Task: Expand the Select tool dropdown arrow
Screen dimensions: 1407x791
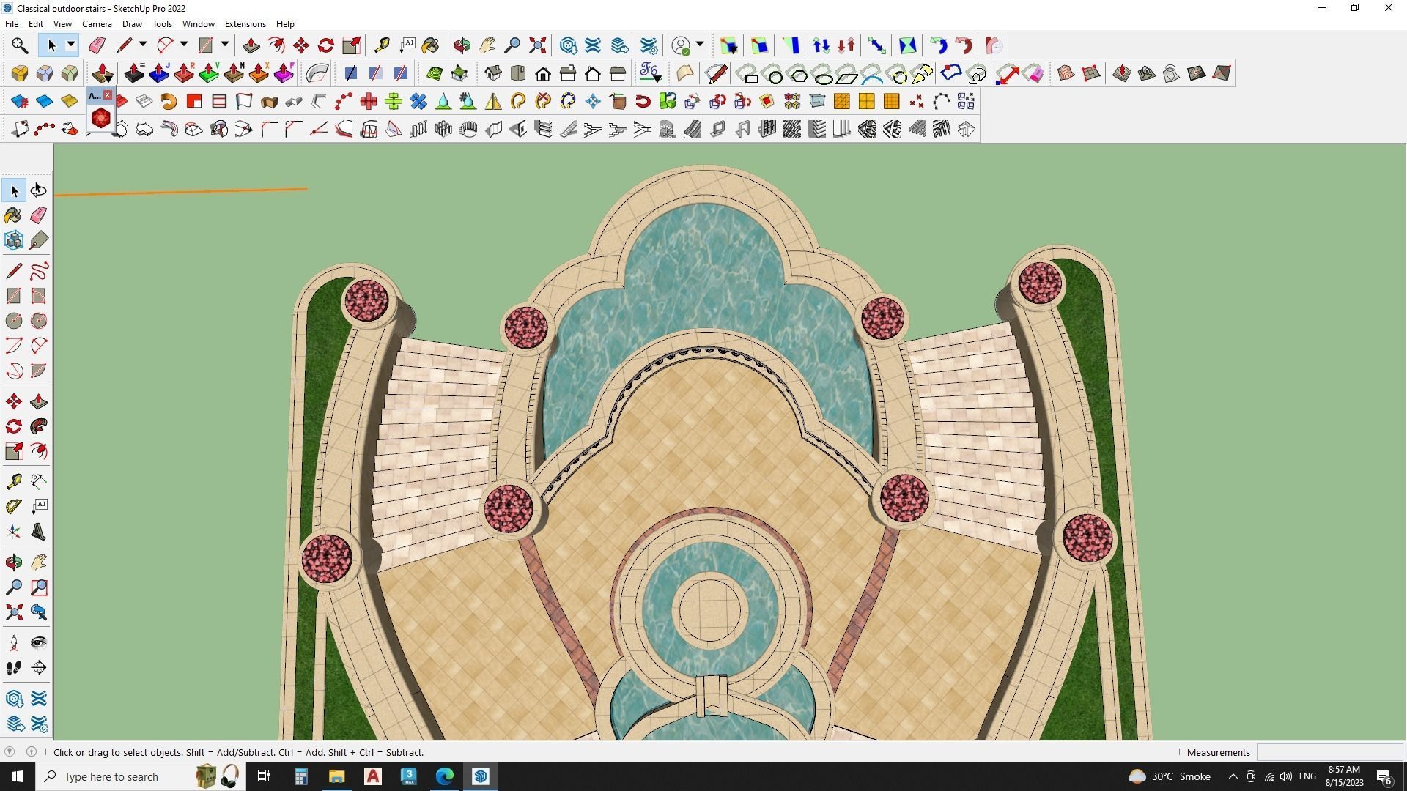Action: (x=71, y=45)
